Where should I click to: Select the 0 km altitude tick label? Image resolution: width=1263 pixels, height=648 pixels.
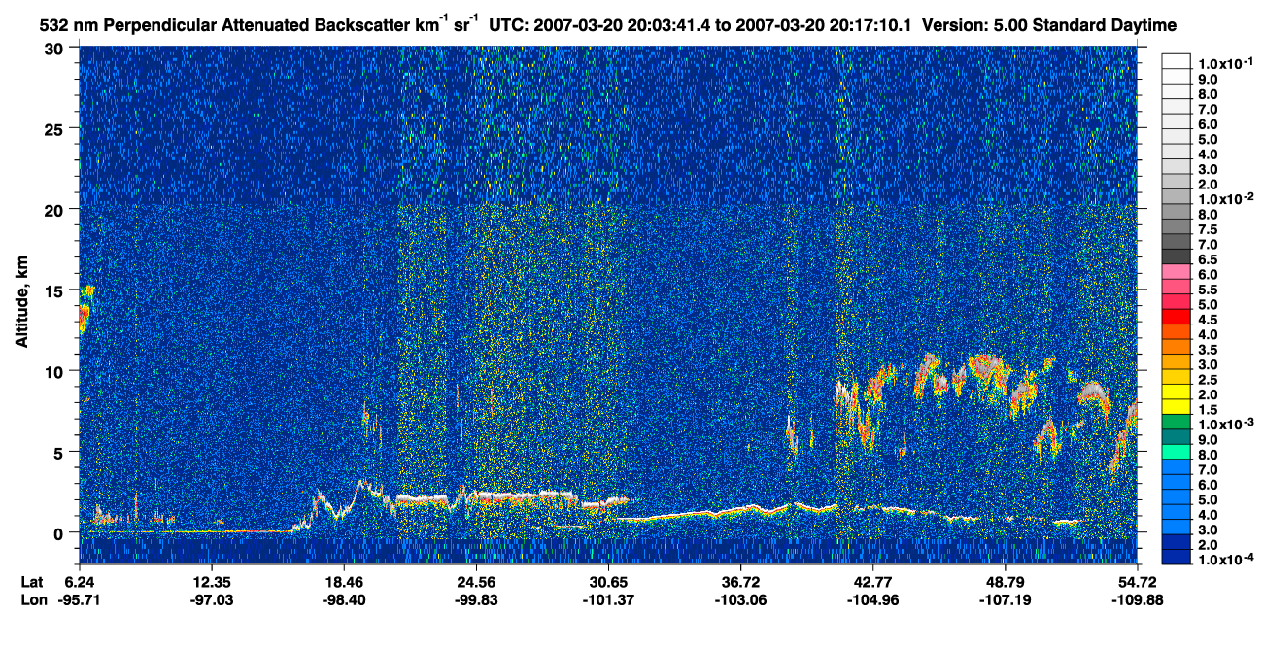point(59,532)
